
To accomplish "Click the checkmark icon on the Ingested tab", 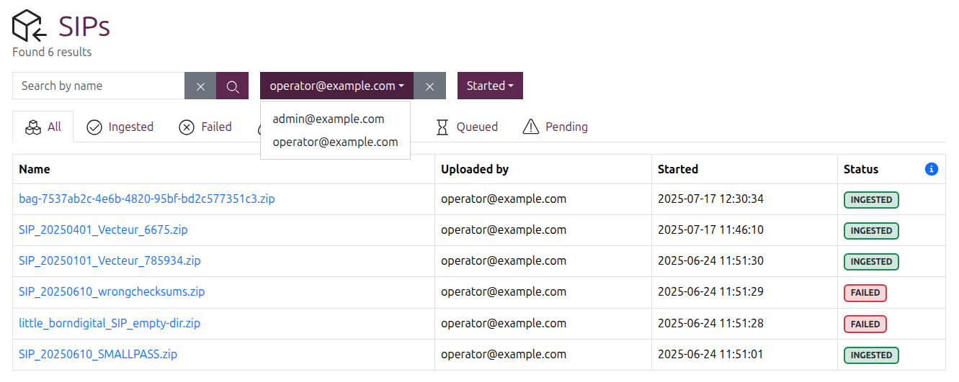I will click(94, 127).
